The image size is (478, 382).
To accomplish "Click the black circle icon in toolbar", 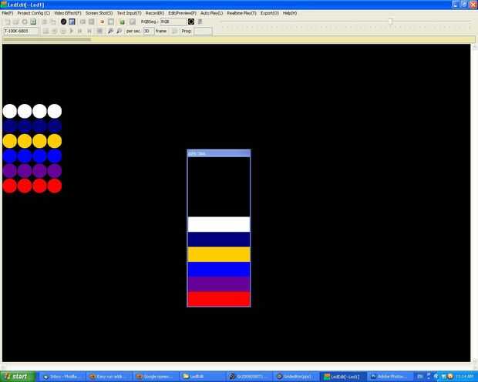I will point(63,22).
